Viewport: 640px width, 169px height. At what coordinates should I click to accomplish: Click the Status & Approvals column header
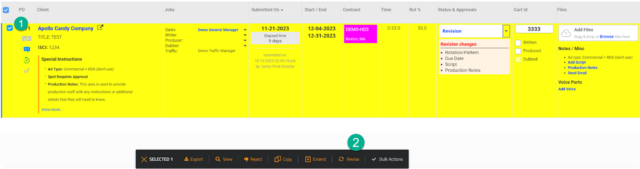(x=457, y=10)
